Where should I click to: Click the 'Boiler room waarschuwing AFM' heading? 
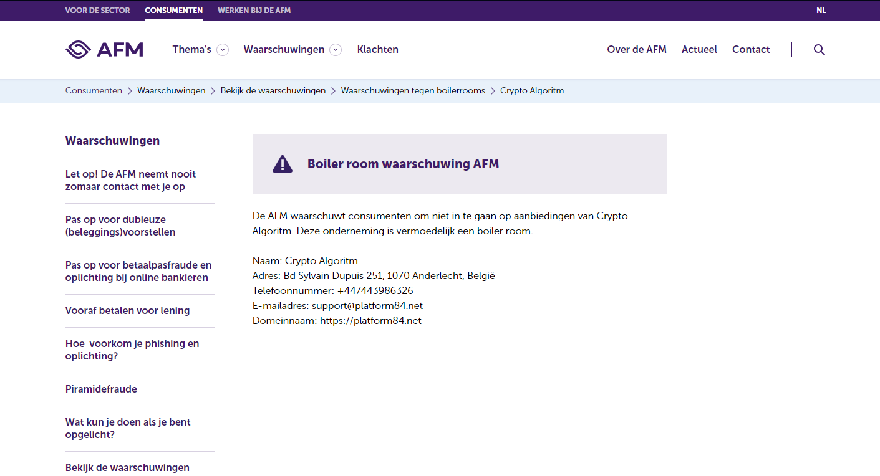coord(403,164)
